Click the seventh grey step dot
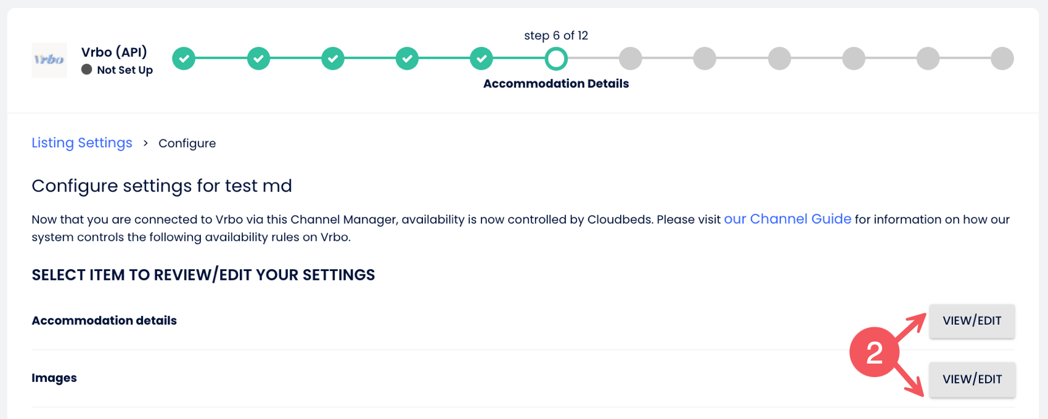Image resolution: width=1048 pixels, height=419 pixels. 631,59
